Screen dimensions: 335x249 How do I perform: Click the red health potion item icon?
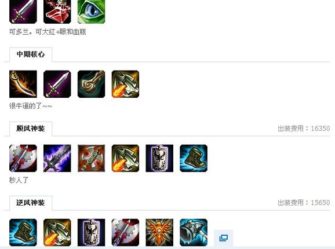coord(57,12)
